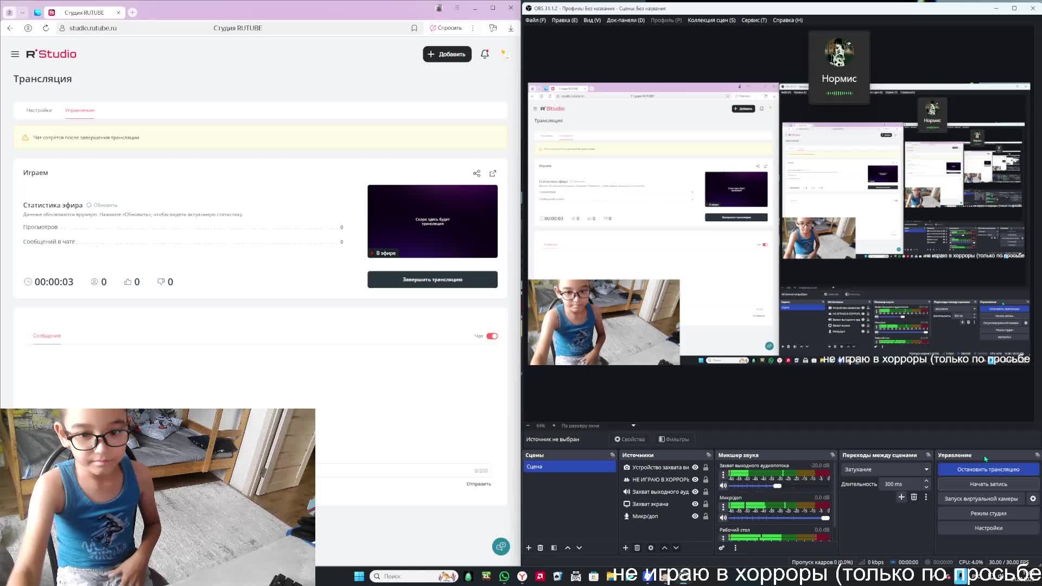Open the notifications bell in RUTUBE Studio
This screenshot has height=586, width=1042.
485,54
